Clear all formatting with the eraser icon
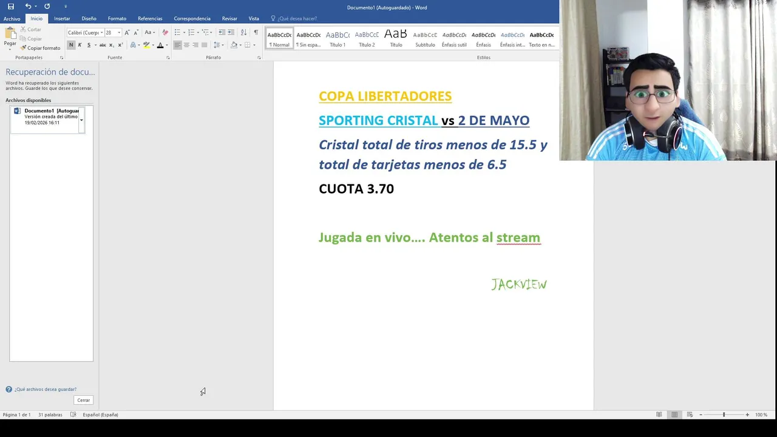777x437 pixels. 165,33
